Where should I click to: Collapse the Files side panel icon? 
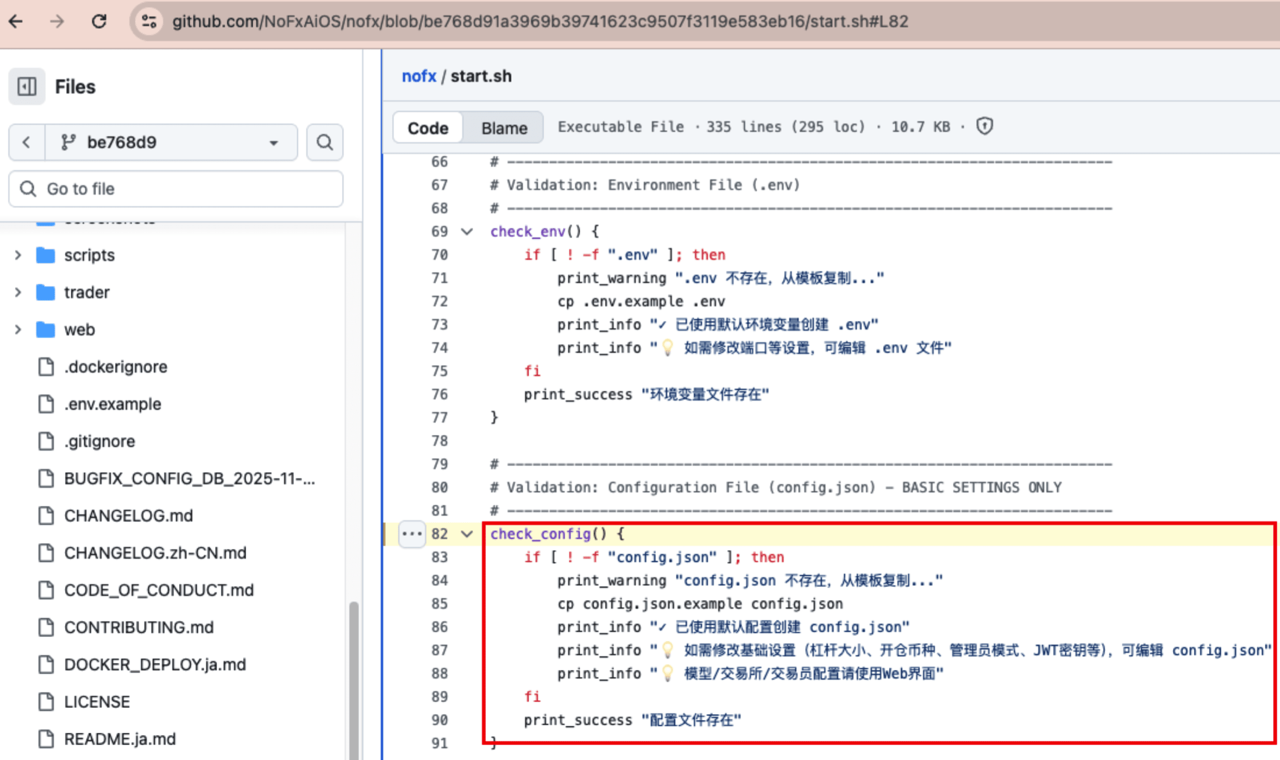(27, 86)
